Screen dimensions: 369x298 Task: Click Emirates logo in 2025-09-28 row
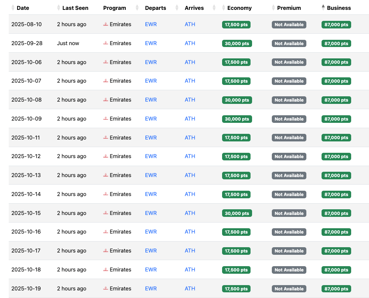pos(106,43)
